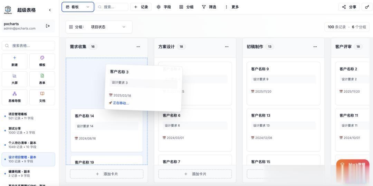Viewport: 373px width, 186px height.
Task: Click the 100 条记录 count label
Action: click(337, 27)
